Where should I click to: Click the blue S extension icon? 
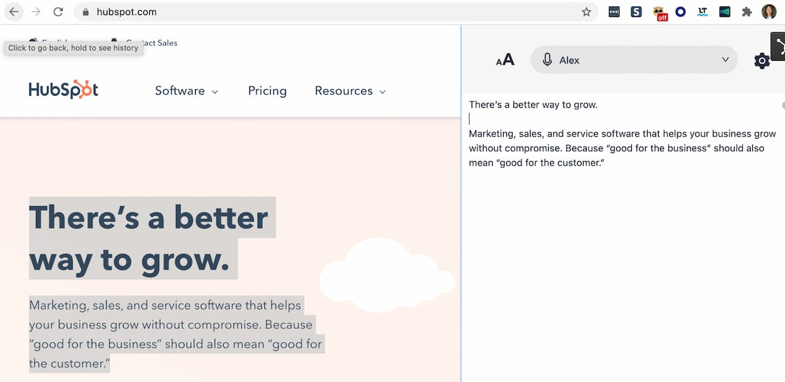click(x=637, y=12)
